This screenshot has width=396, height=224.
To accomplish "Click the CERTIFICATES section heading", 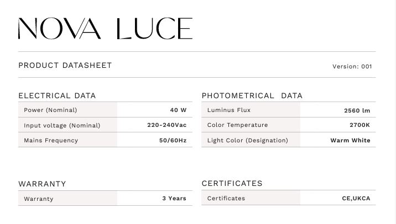I will [x=232, y=183].
